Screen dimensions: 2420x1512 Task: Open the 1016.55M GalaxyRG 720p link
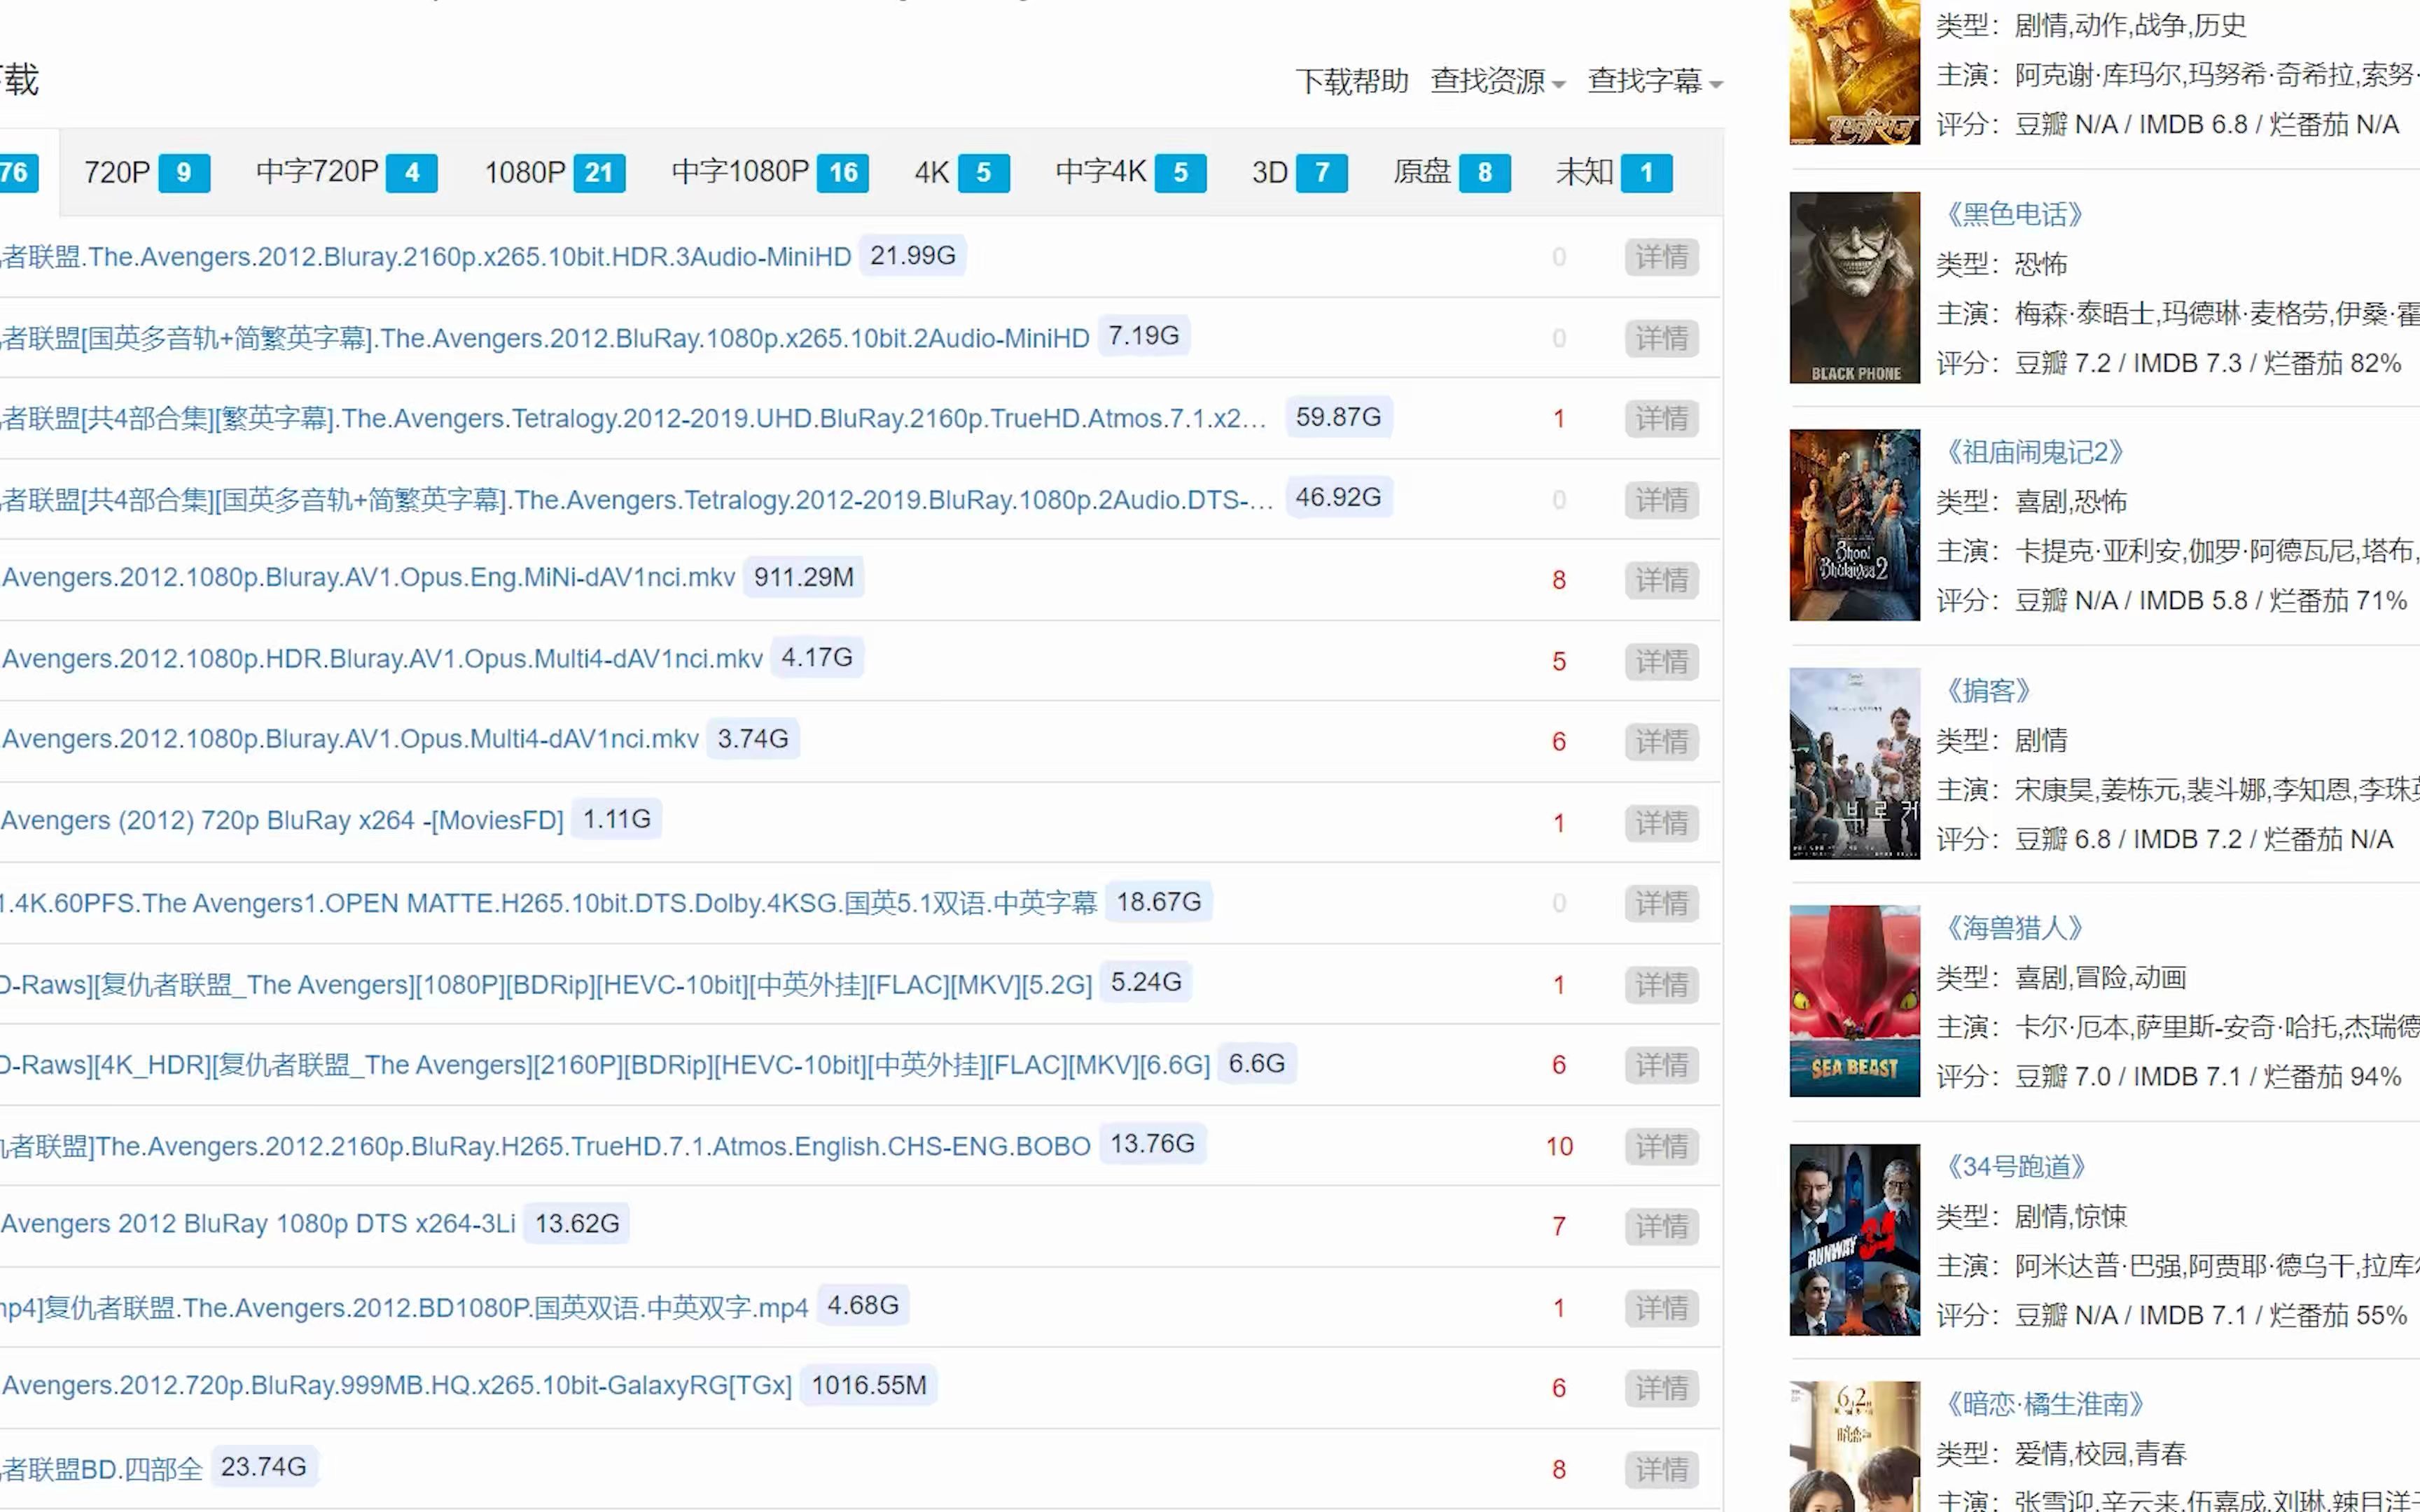[x=396, y=1386]
